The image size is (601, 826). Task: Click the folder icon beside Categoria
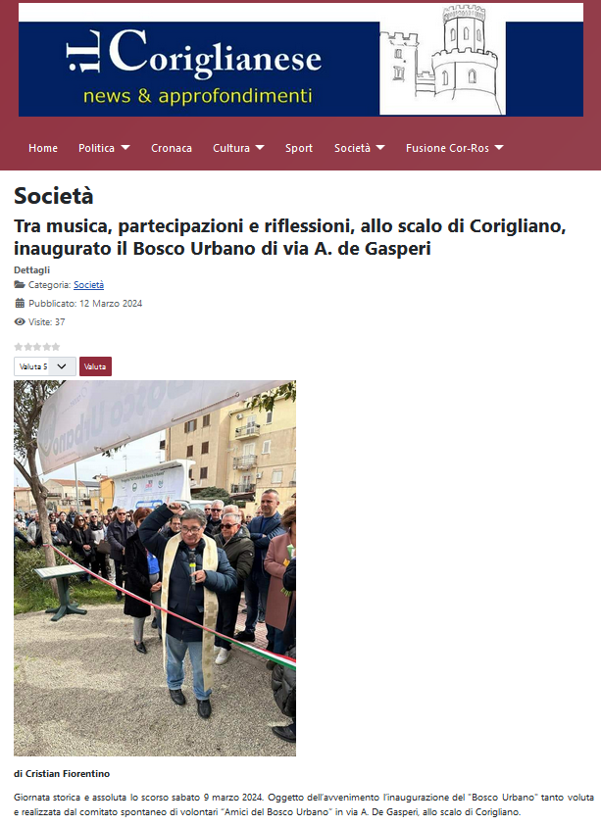tap(20, 284)
